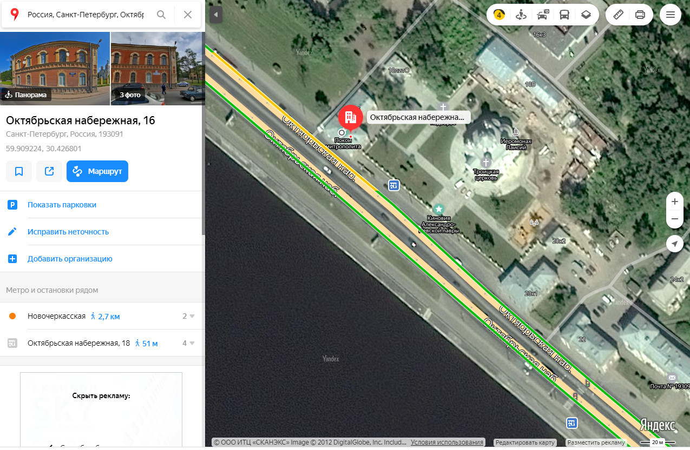
Task: Select the ruler distance measuring tool
Action: [618, 15]
